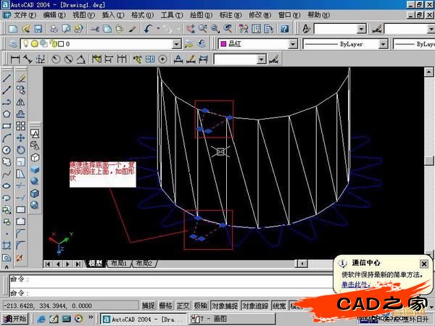The width and height of the screenshot is (435, 326).
Task: Click the Undo arrow icon
Action: click(149, 28)
